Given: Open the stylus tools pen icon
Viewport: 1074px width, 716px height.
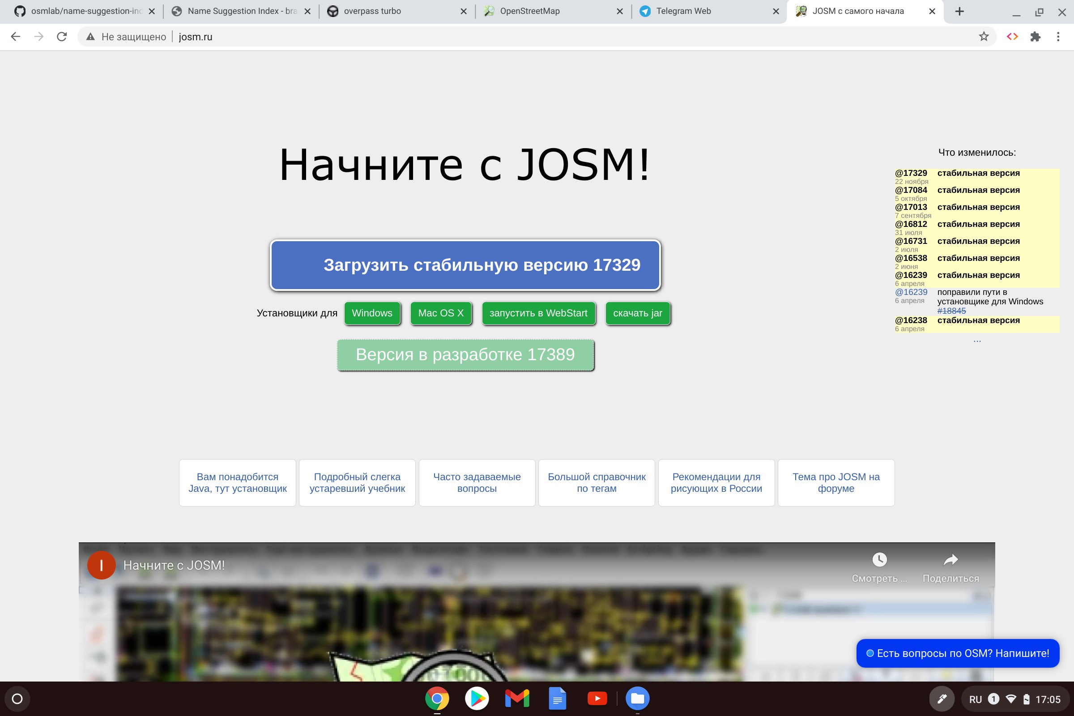Looking at the screenshot, I should (x=942, y=699).
